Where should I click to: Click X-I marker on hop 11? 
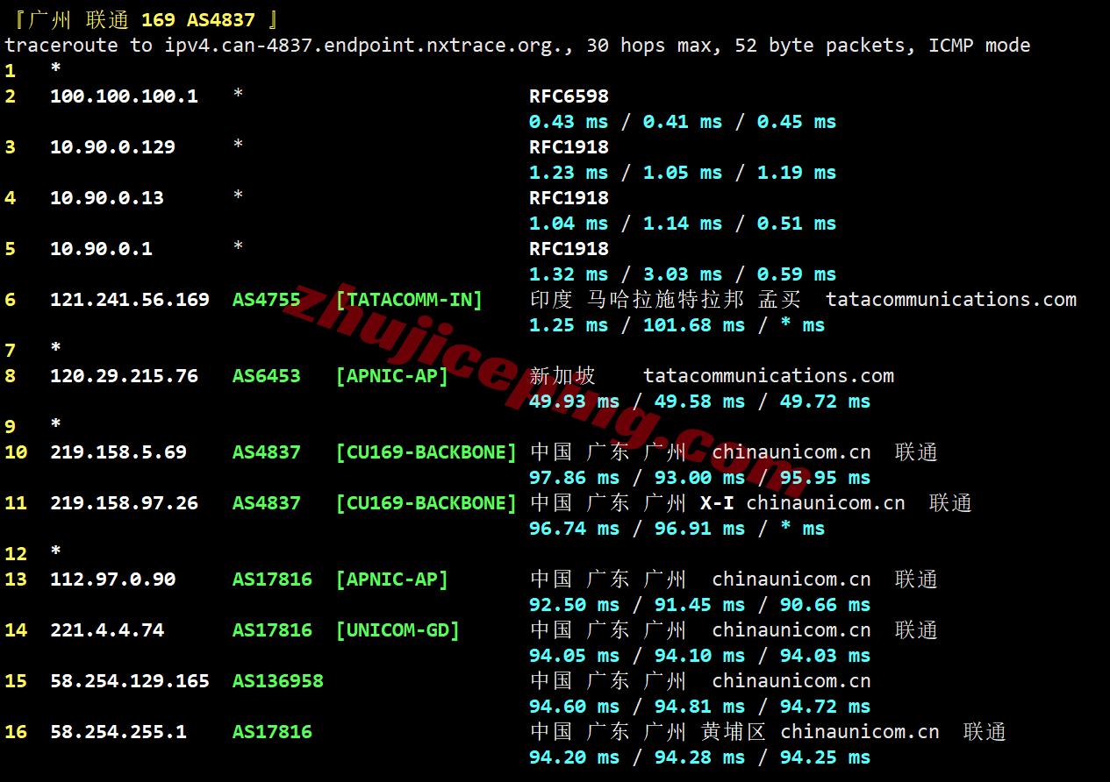point(717,503)
